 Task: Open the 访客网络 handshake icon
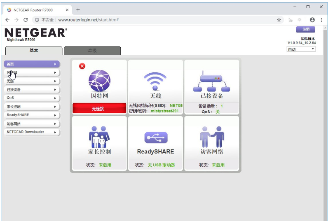(x=212, y=137)
